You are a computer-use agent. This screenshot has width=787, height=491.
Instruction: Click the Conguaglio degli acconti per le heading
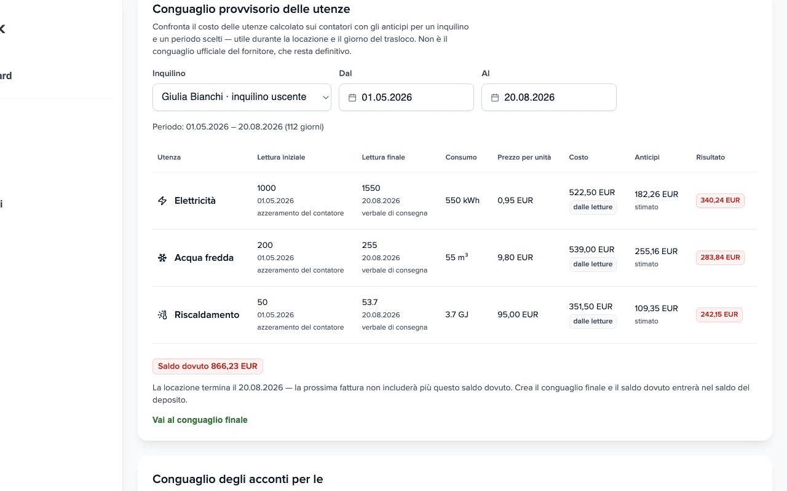[237, 479]
